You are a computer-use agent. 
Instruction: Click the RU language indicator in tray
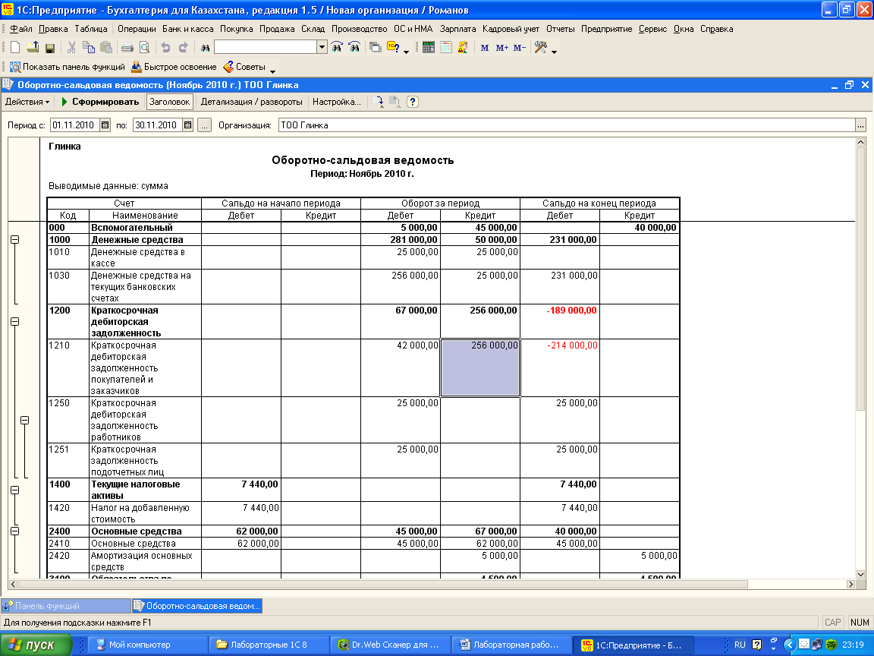(x=740, y=645)
